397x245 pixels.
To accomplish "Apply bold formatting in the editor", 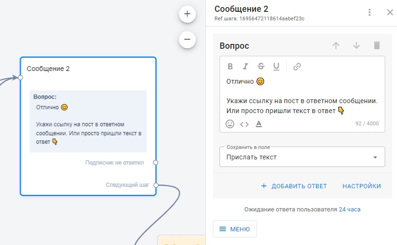I will coord(230,67).
